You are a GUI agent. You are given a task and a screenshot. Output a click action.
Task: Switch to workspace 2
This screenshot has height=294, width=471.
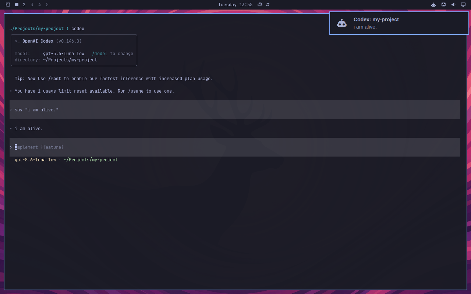point(24,5)
